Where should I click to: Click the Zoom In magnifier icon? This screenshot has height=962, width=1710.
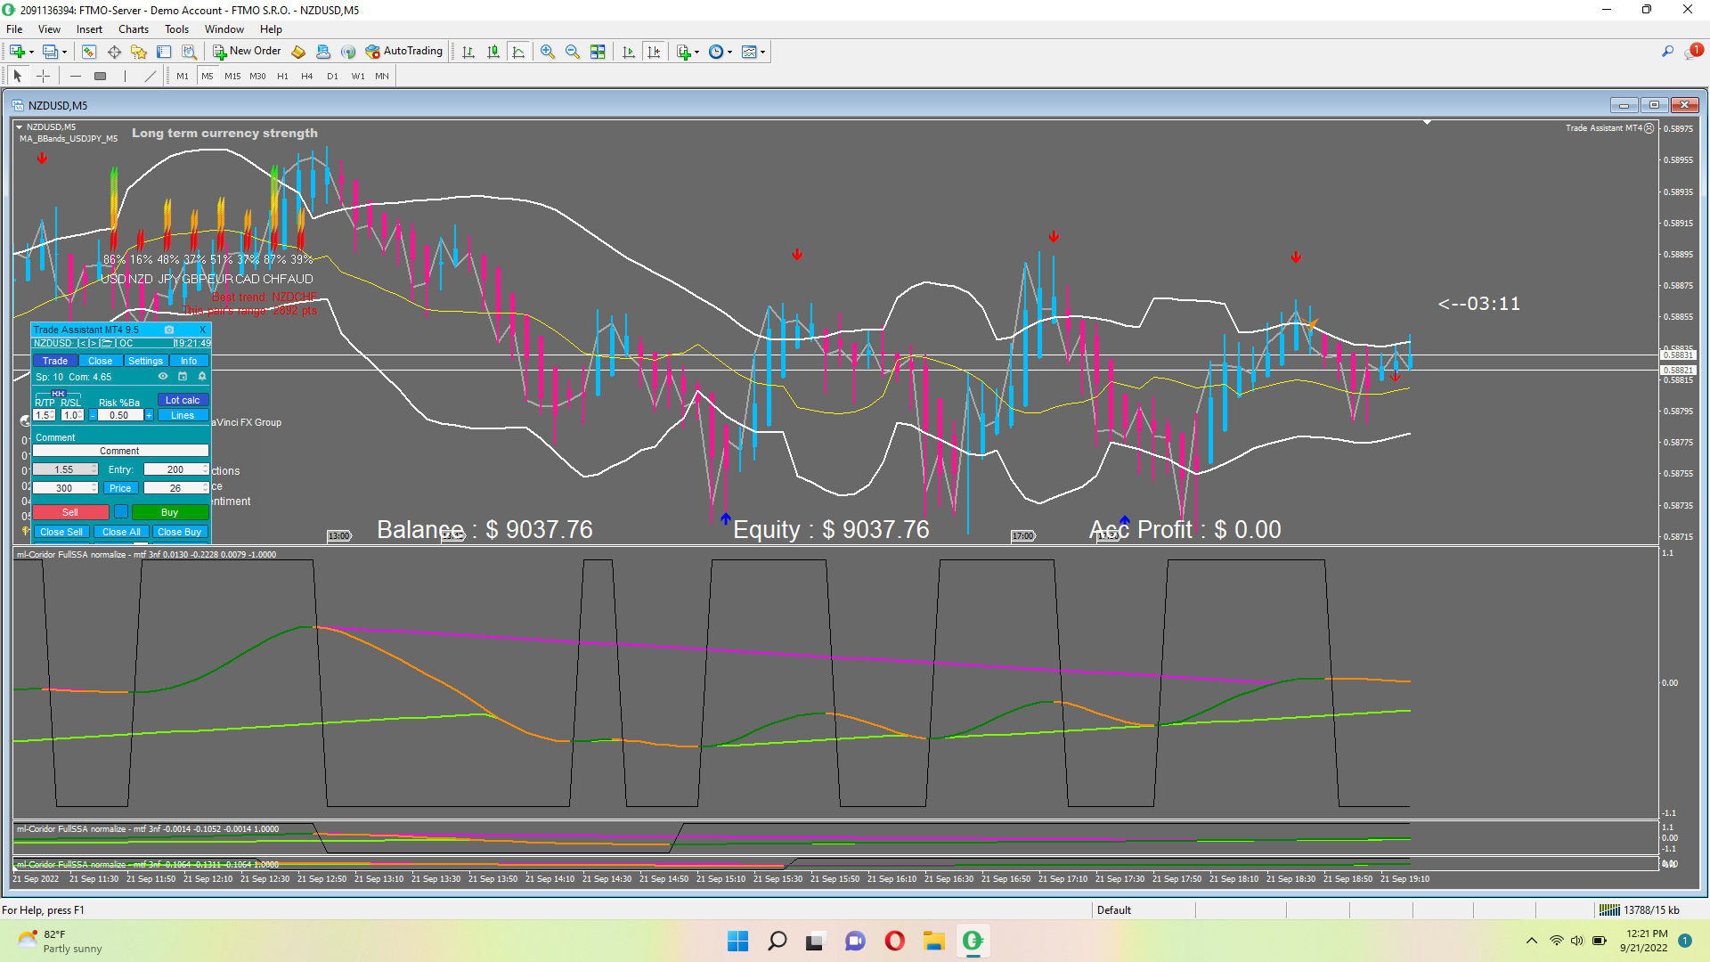click(548, 52)
